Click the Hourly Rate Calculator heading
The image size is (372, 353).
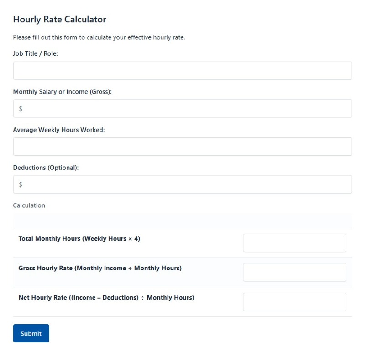(60, 20)
